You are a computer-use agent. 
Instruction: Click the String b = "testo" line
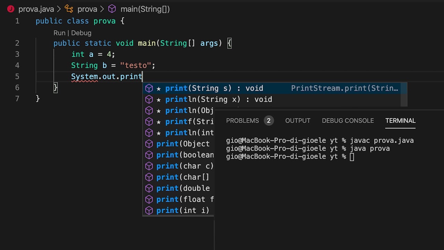(x=113, y=65)
